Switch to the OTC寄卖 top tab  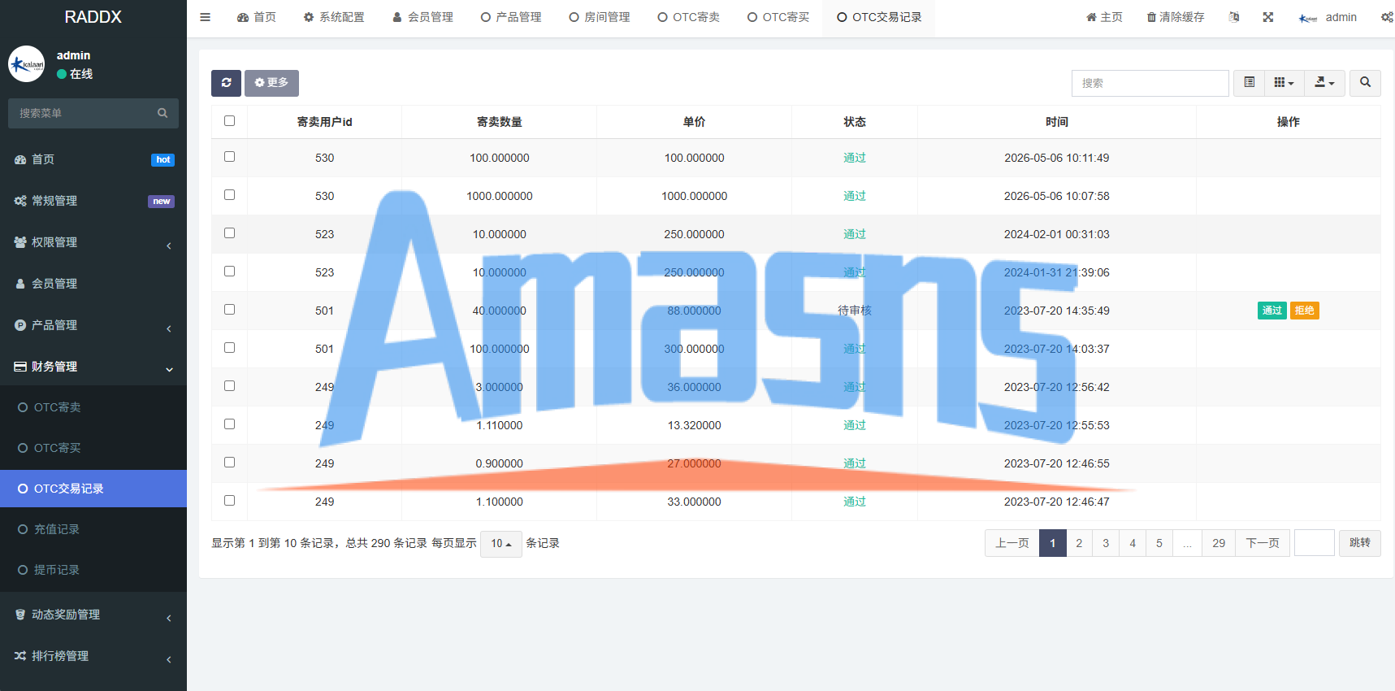point(689,17)
